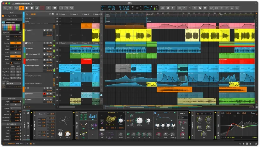Viewport: 260px width, 147px height.
Task: Click the Cut scissors icon
Action: [x=195, y=8]
